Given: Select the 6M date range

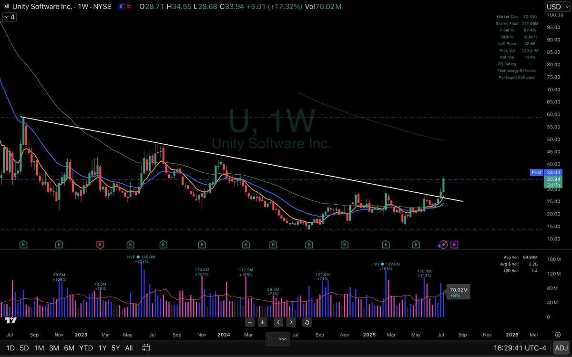Looking at the screenshot, I should pyautogui.click(x=69, y=348).
